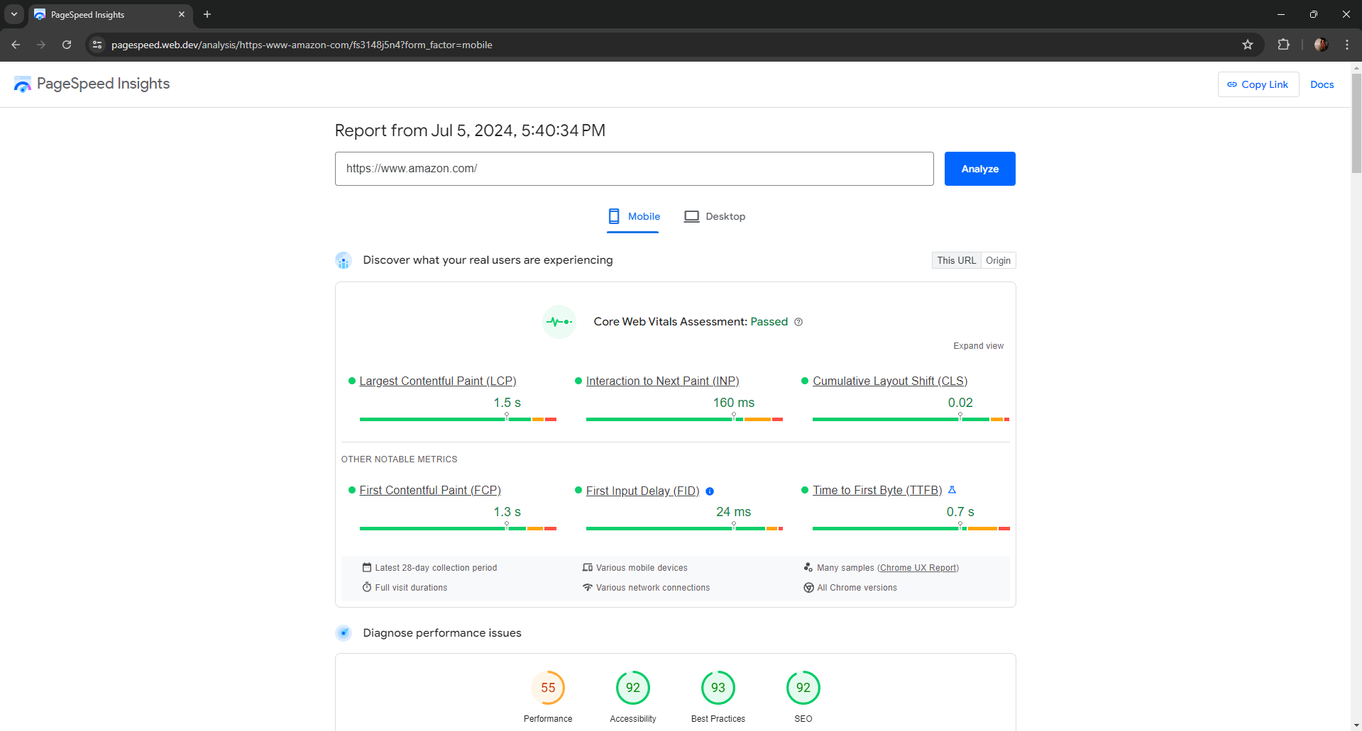Click the samples icon by Many samples
Viewport: 1362px width, 731px height.
click(x=808, y=567)
